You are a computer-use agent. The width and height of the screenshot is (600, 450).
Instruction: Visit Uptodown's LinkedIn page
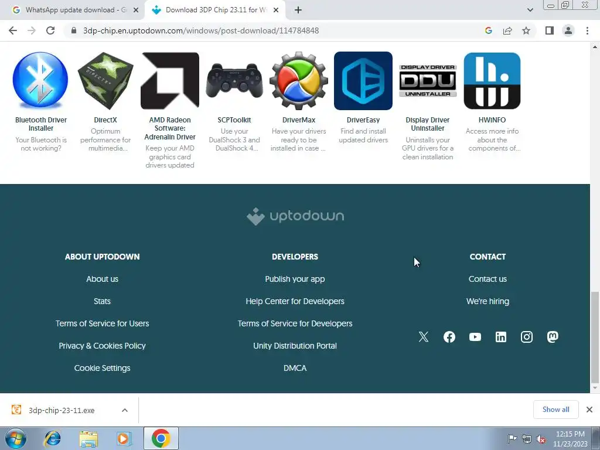click(501, 337)
